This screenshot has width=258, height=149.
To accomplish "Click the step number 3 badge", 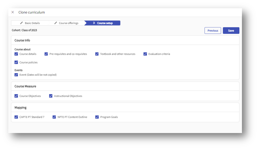I will (94, 23).
